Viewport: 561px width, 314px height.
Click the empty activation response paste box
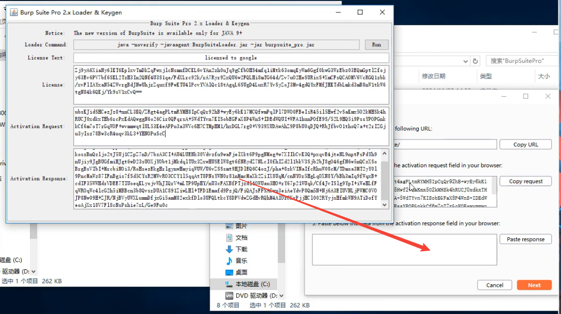click(x=404, y=250)
